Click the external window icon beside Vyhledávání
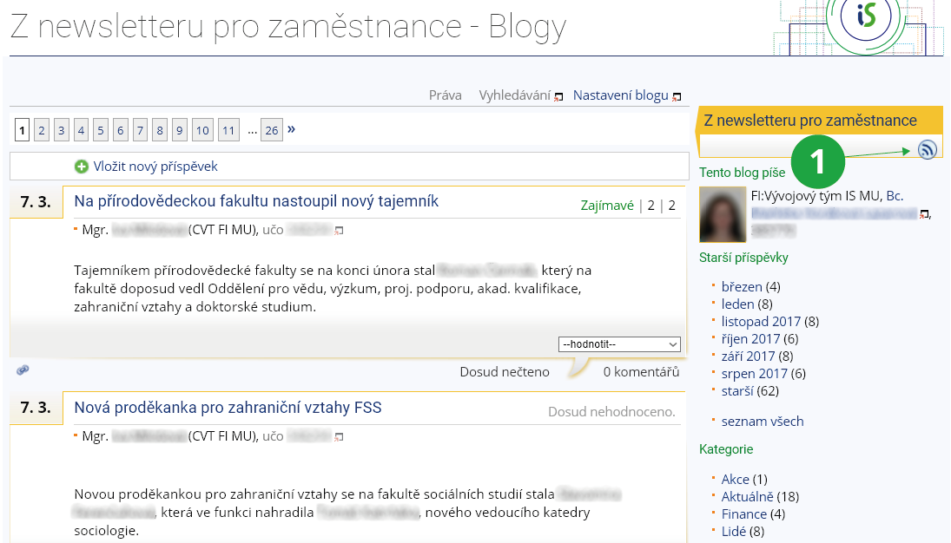This screenshot has height=543, width=951. point(558,96)
